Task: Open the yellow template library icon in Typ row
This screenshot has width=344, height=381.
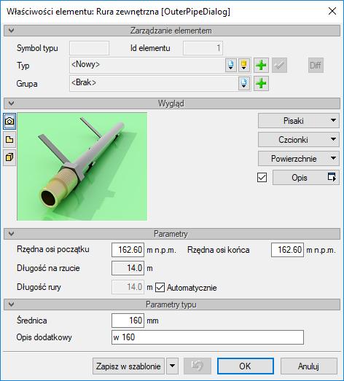Action: tap(244, 65)
